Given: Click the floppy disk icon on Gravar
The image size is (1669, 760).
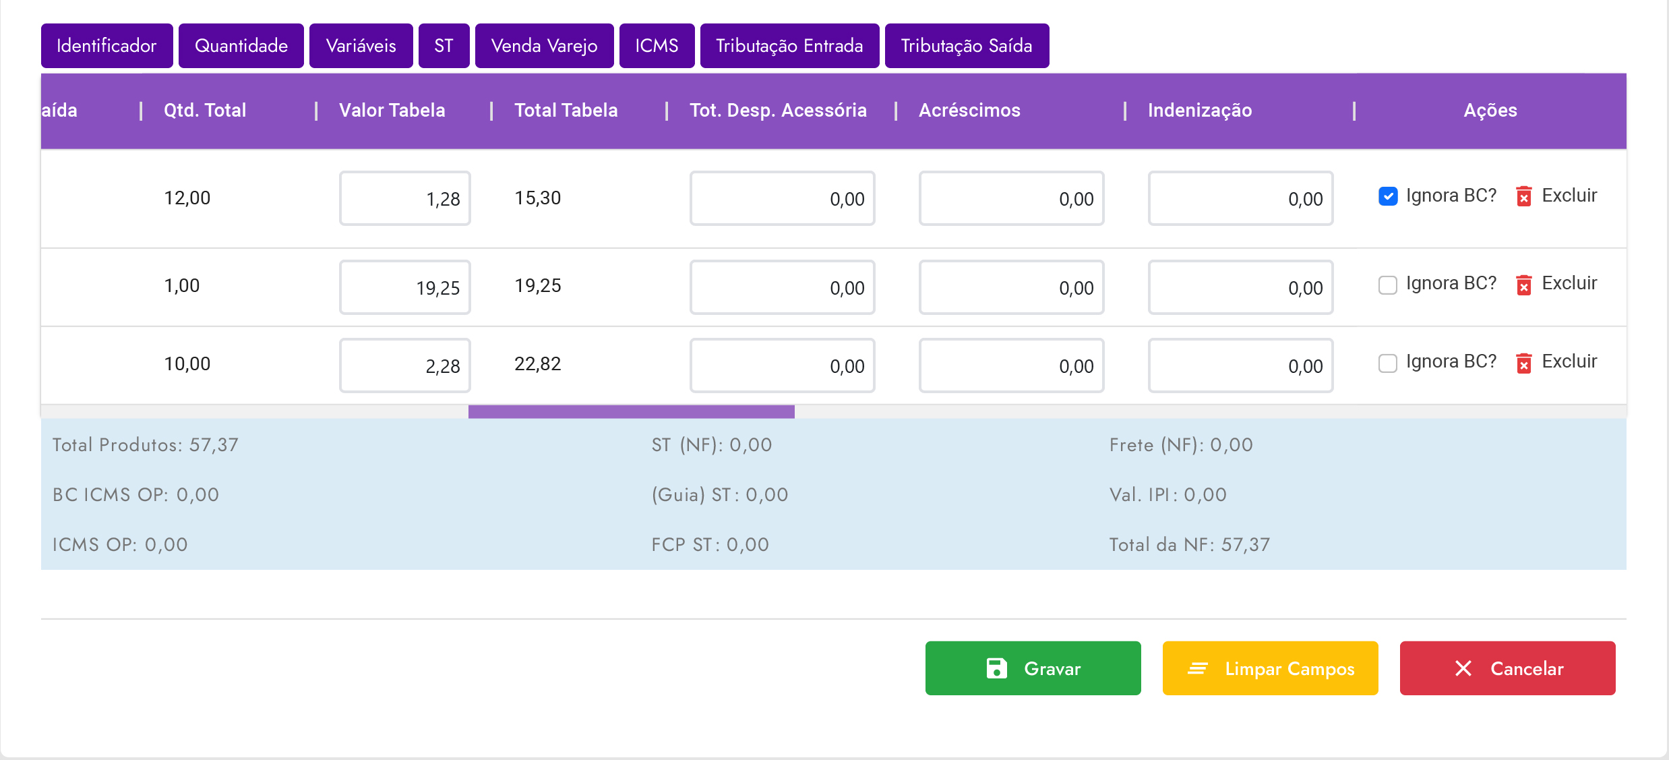Looking at the screenshot, I should pos(996,668).
